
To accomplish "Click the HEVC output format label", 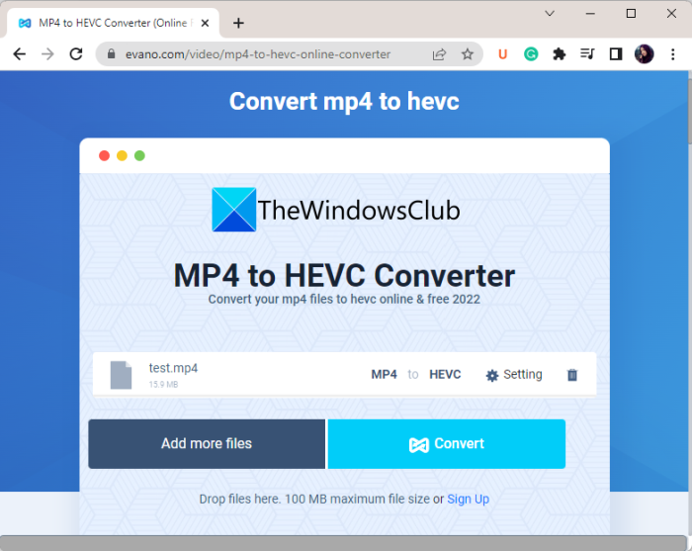I will [445, 374].
